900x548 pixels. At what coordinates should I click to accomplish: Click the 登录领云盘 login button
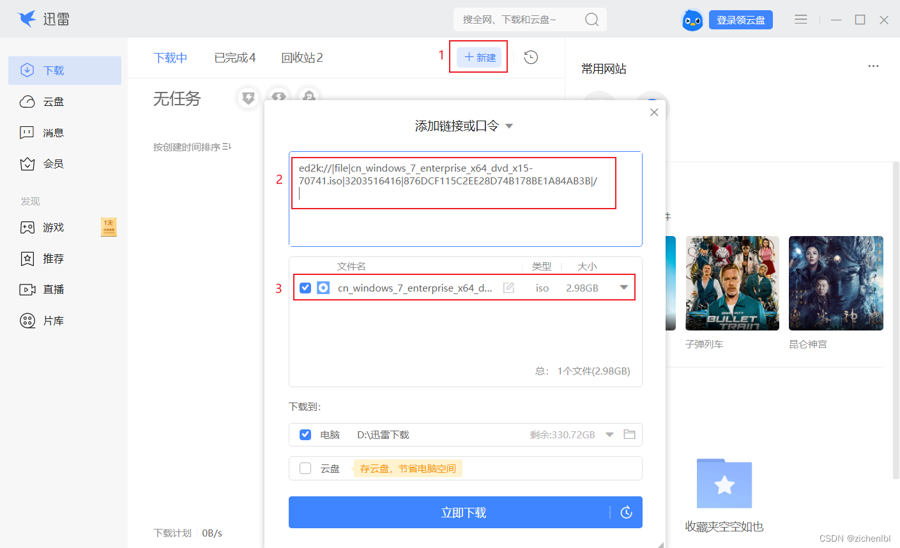pos(741,20)
